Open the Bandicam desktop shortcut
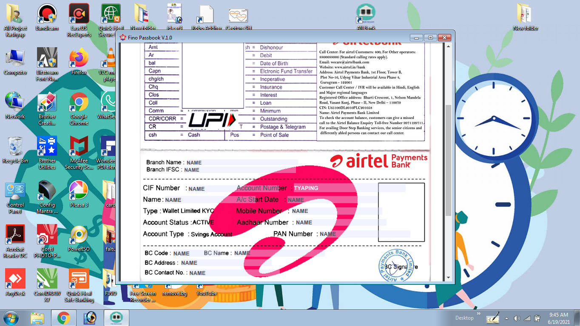The height and width of the screenshot is (326, 580). 47,17
